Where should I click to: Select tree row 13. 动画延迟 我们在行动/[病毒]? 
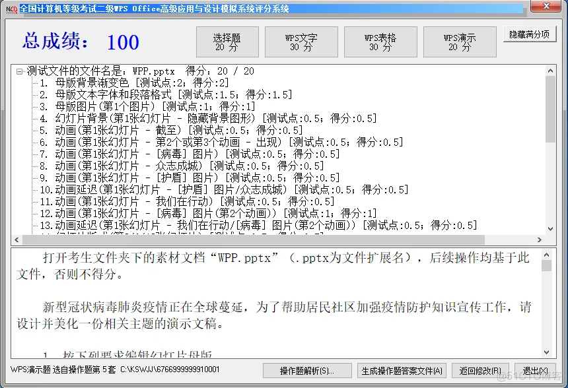[x=259, y=226]
